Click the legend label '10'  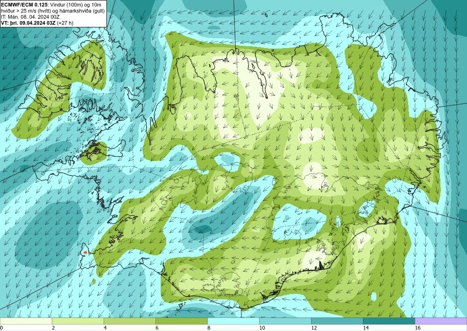262,328
